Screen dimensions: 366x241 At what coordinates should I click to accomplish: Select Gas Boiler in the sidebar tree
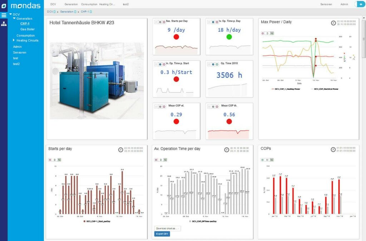tap(28, 29)
